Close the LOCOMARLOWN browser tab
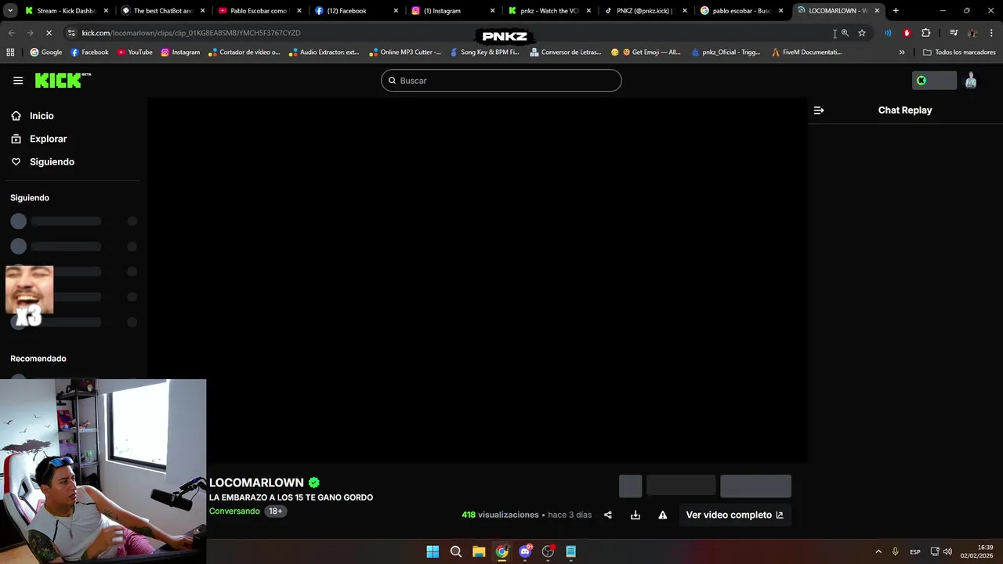Viewport: 1003px width, 564px height. pyautogui.click(x=877, y=11)
